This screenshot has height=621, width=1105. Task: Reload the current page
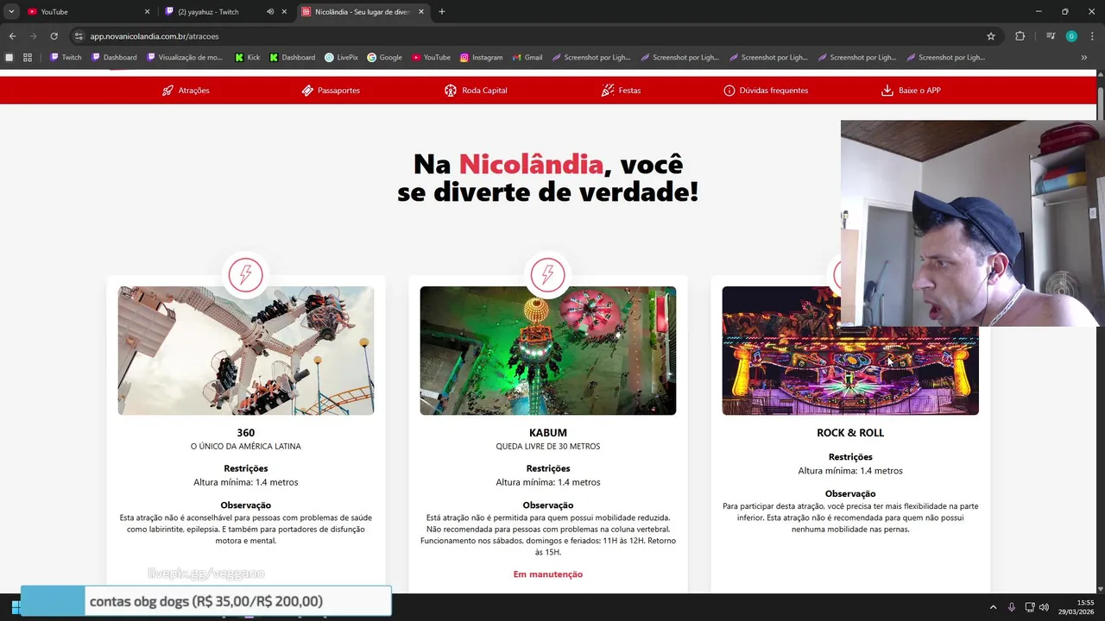(54, 36)
